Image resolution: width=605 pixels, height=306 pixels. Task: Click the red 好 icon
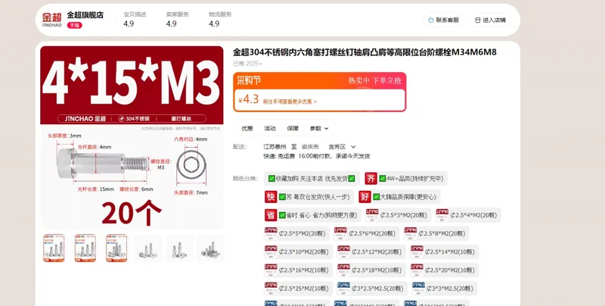[x=365, y=197]
